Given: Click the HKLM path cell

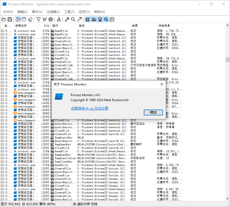Looking at the screenshot, I should [80, 138].
